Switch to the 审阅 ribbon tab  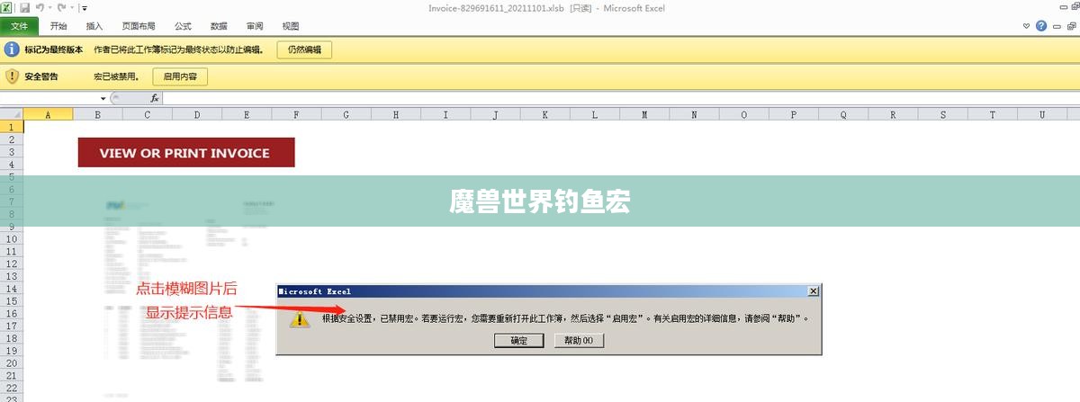pyautogui.click(x=255, y=26)
